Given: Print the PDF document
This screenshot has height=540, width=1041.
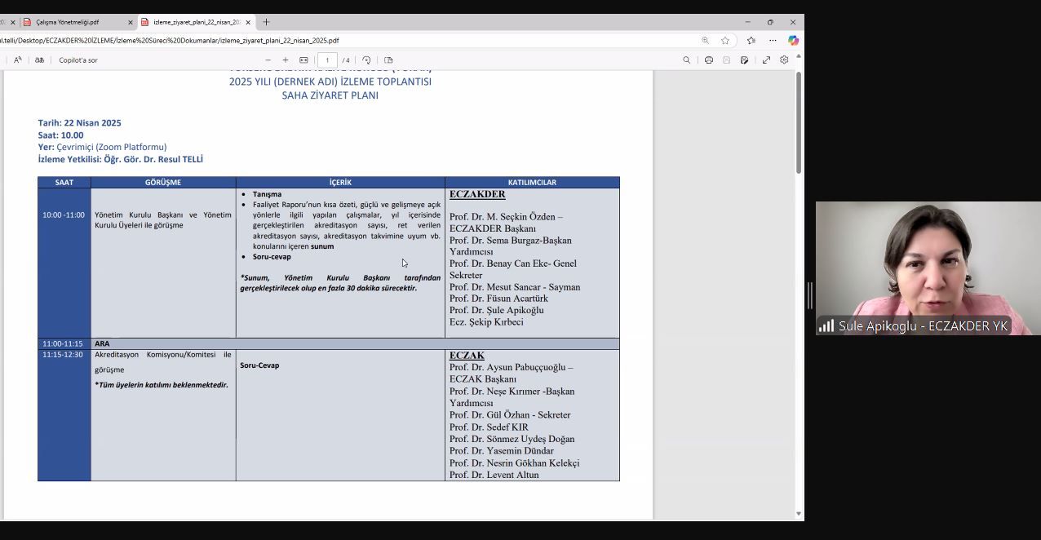Looking at the screenshot, I should [708, 60].
